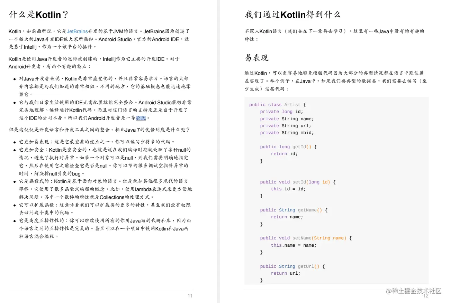
Task: Click the code line public long getId() {
Action: [x=288, y=147]
